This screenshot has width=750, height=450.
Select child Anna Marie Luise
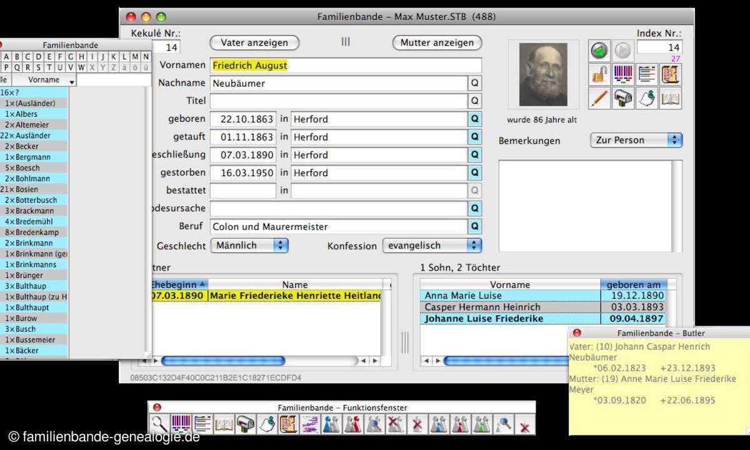[x=543, y=296]
